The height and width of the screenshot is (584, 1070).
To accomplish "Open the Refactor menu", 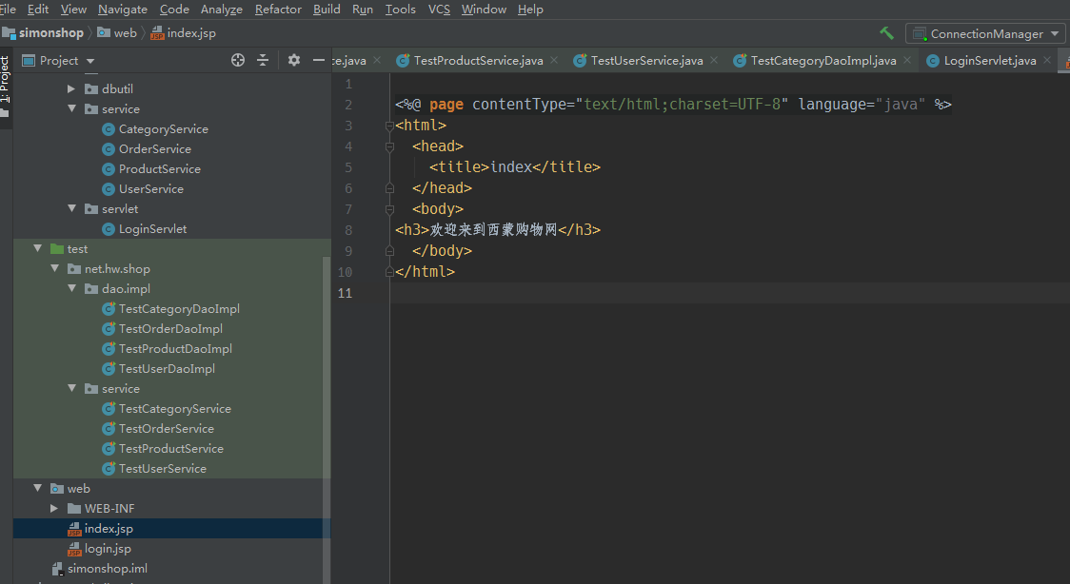I will (x=278, y=9).
